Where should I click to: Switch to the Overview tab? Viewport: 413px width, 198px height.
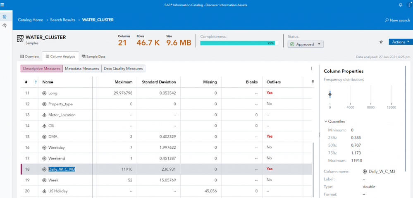click(30, 57)
